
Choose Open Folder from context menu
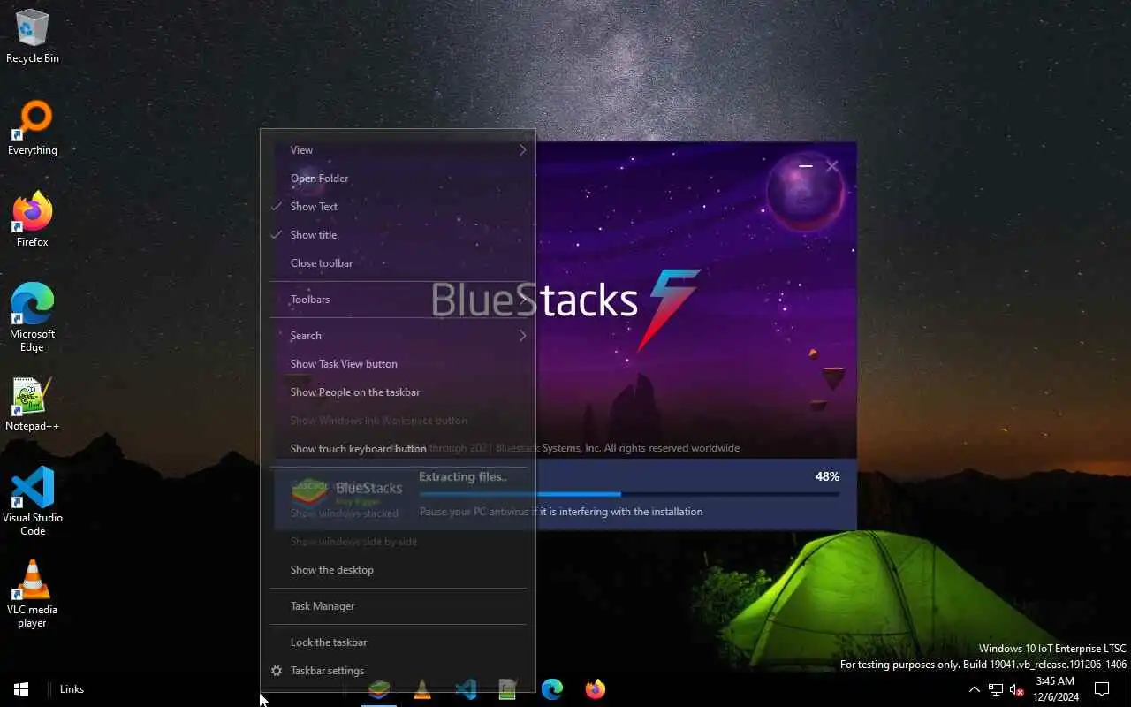point(399,179)
